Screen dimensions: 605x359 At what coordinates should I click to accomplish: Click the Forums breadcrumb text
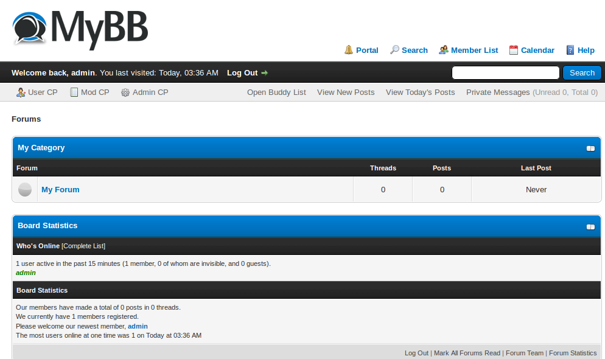point(26,119)
